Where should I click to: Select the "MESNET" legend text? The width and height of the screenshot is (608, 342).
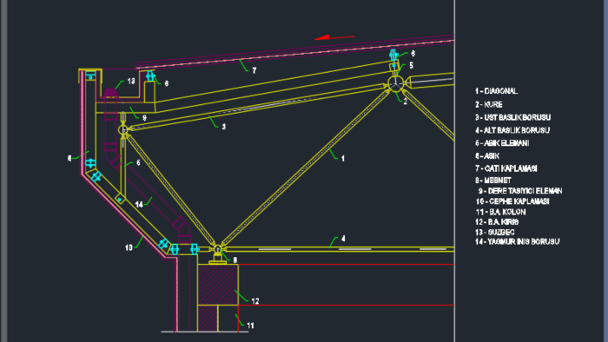point(493,181)
